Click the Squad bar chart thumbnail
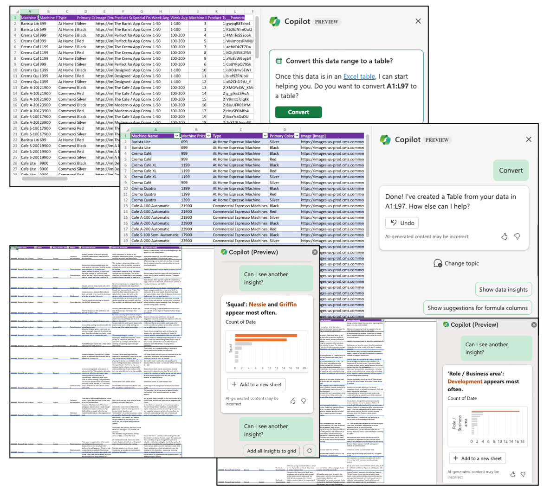 267,351
